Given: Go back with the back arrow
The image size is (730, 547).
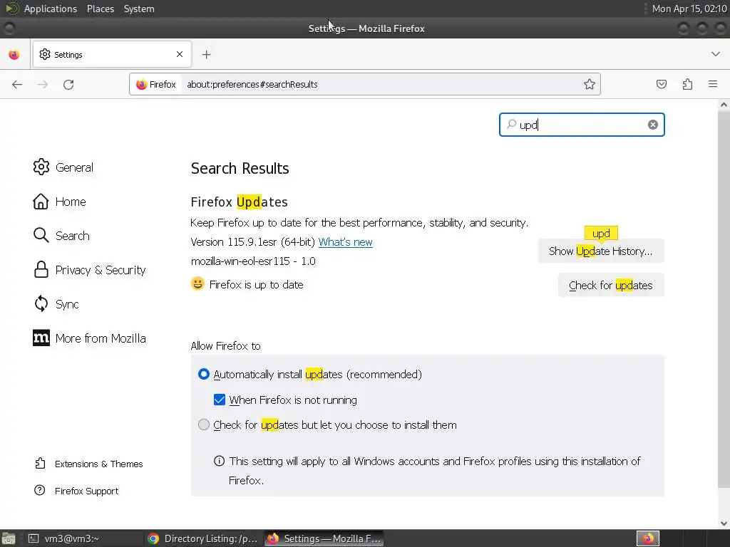Looking at the screenshot, I should 17,84.
